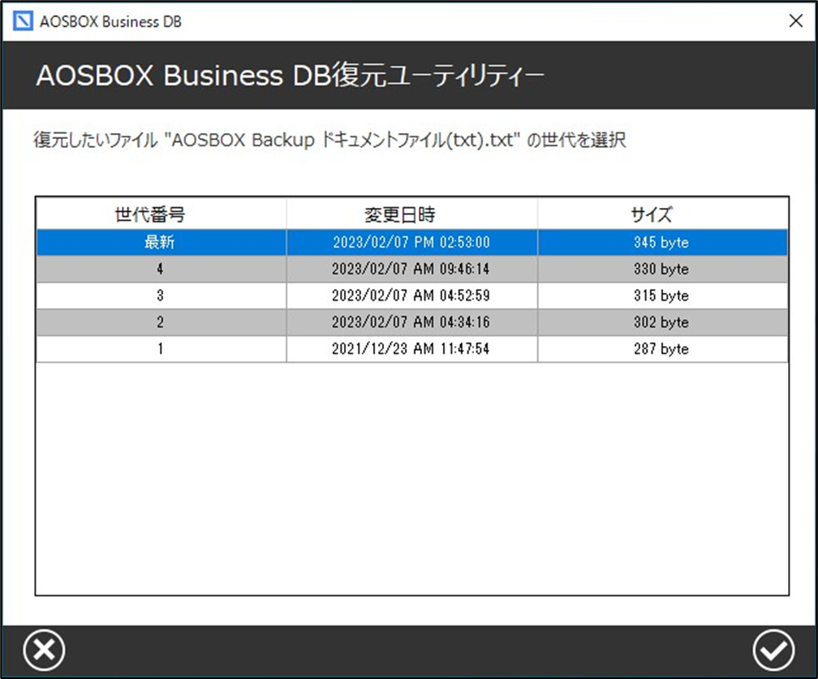Select generation number 4 cell
818x679 pixels.
coord(161,269)
